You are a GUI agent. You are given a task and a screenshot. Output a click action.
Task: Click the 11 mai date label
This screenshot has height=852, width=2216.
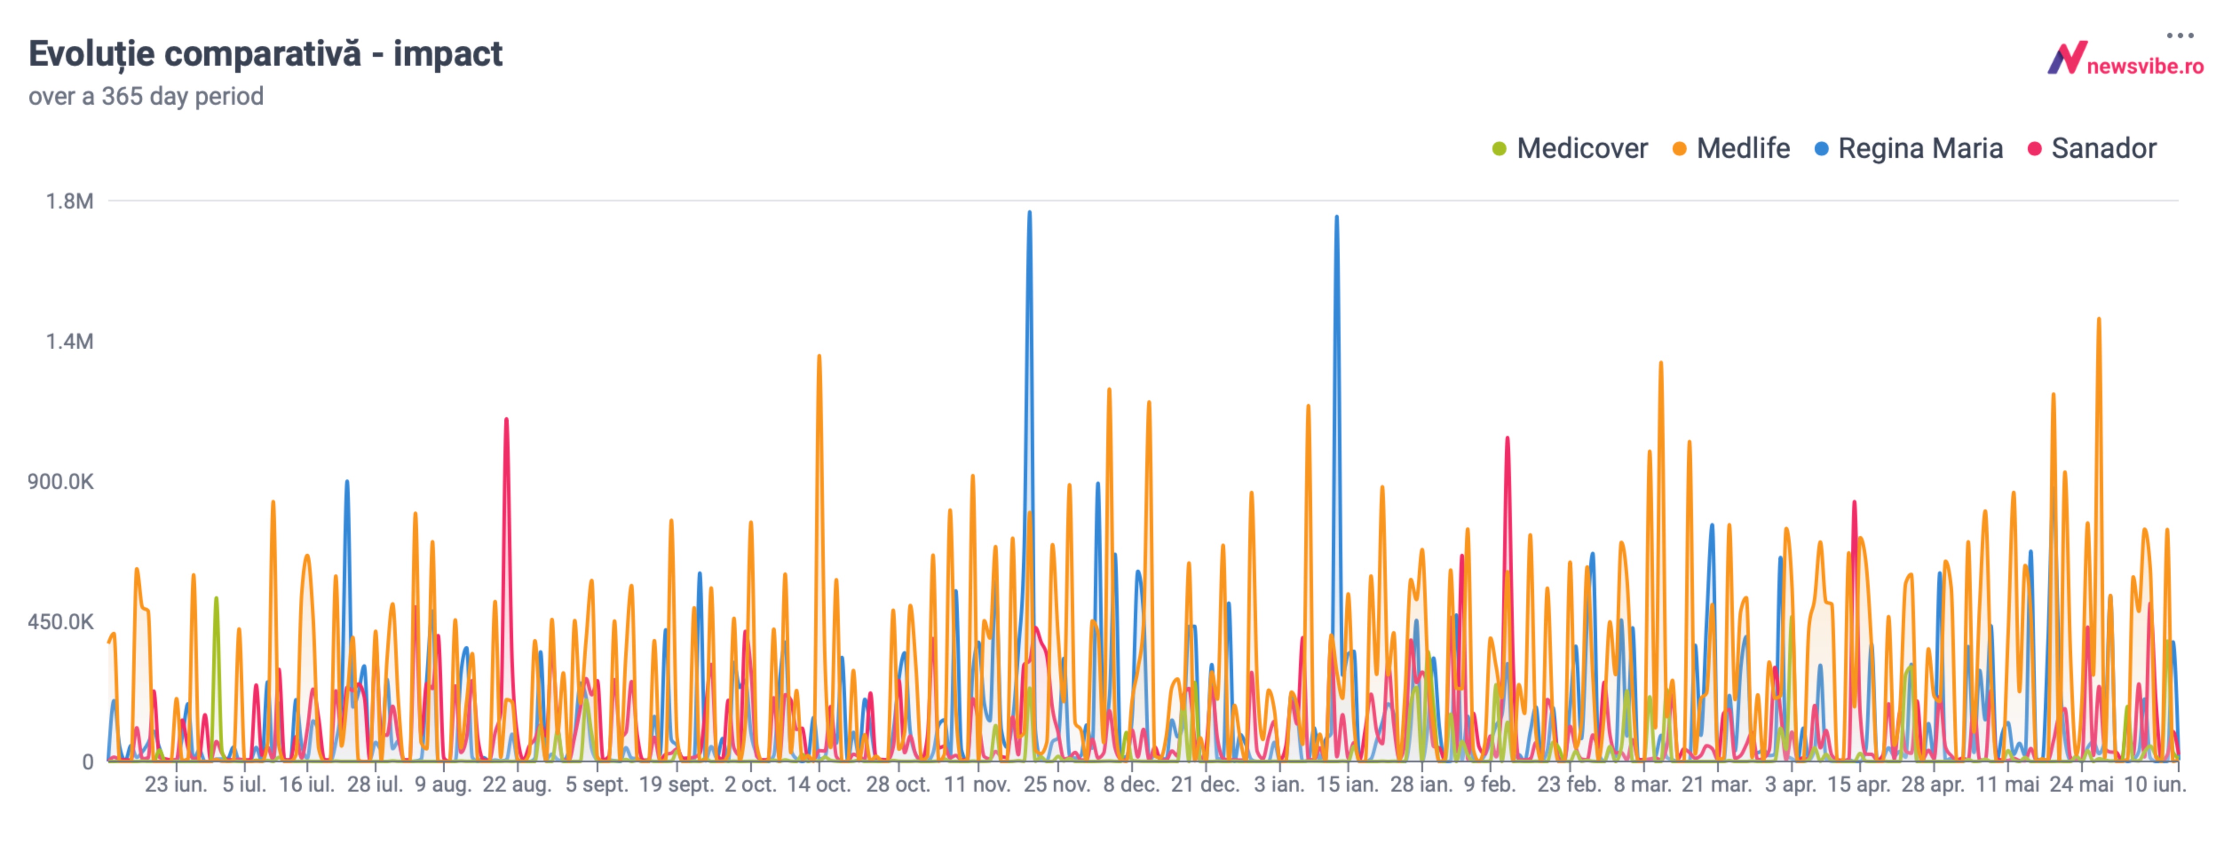pyautogui.click(x=2007, y=784)
